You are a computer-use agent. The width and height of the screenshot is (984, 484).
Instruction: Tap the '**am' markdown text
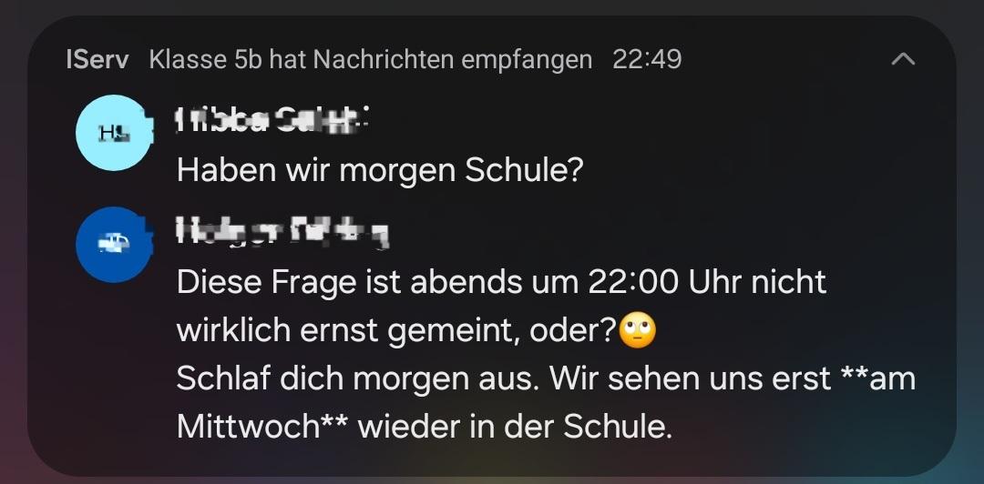point(877,379)
